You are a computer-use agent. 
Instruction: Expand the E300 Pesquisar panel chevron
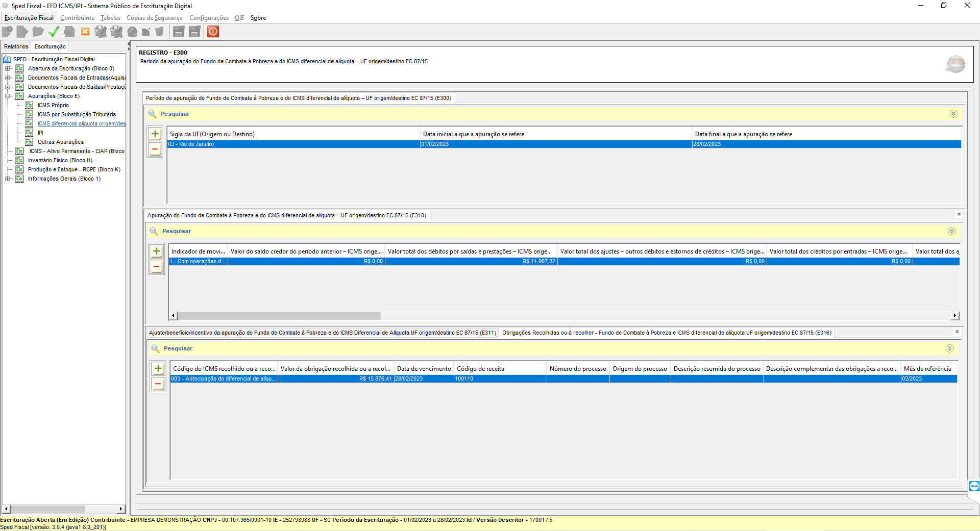click(x=953, y=114)
